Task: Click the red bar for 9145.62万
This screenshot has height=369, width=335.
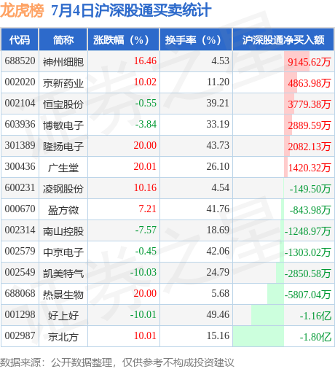Action: pos(296,61)
